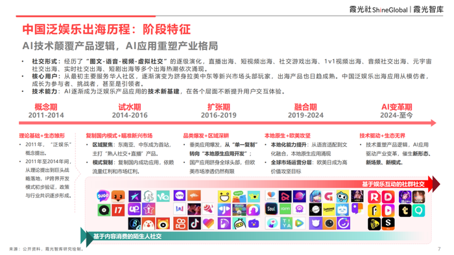Click the dark purple icon with blue arrow star
454x255 pixels.
(135, 196)
